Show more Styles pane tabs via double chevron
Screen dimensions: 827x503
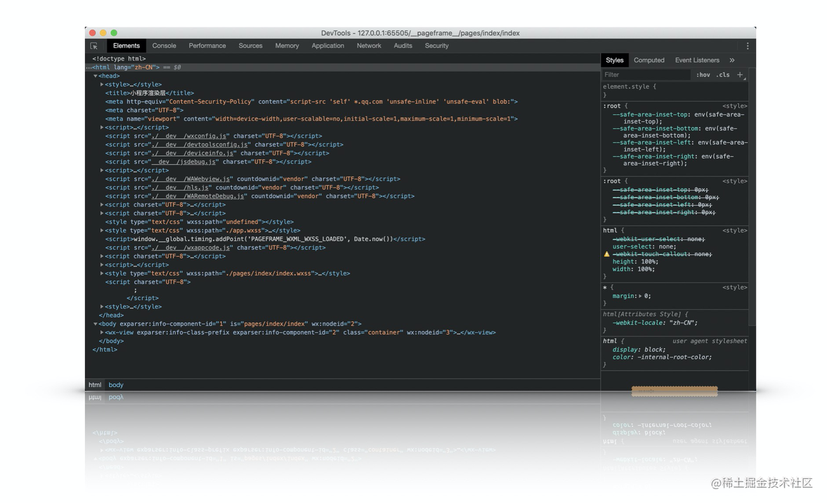pyautogui.click(x=731, y=60)
